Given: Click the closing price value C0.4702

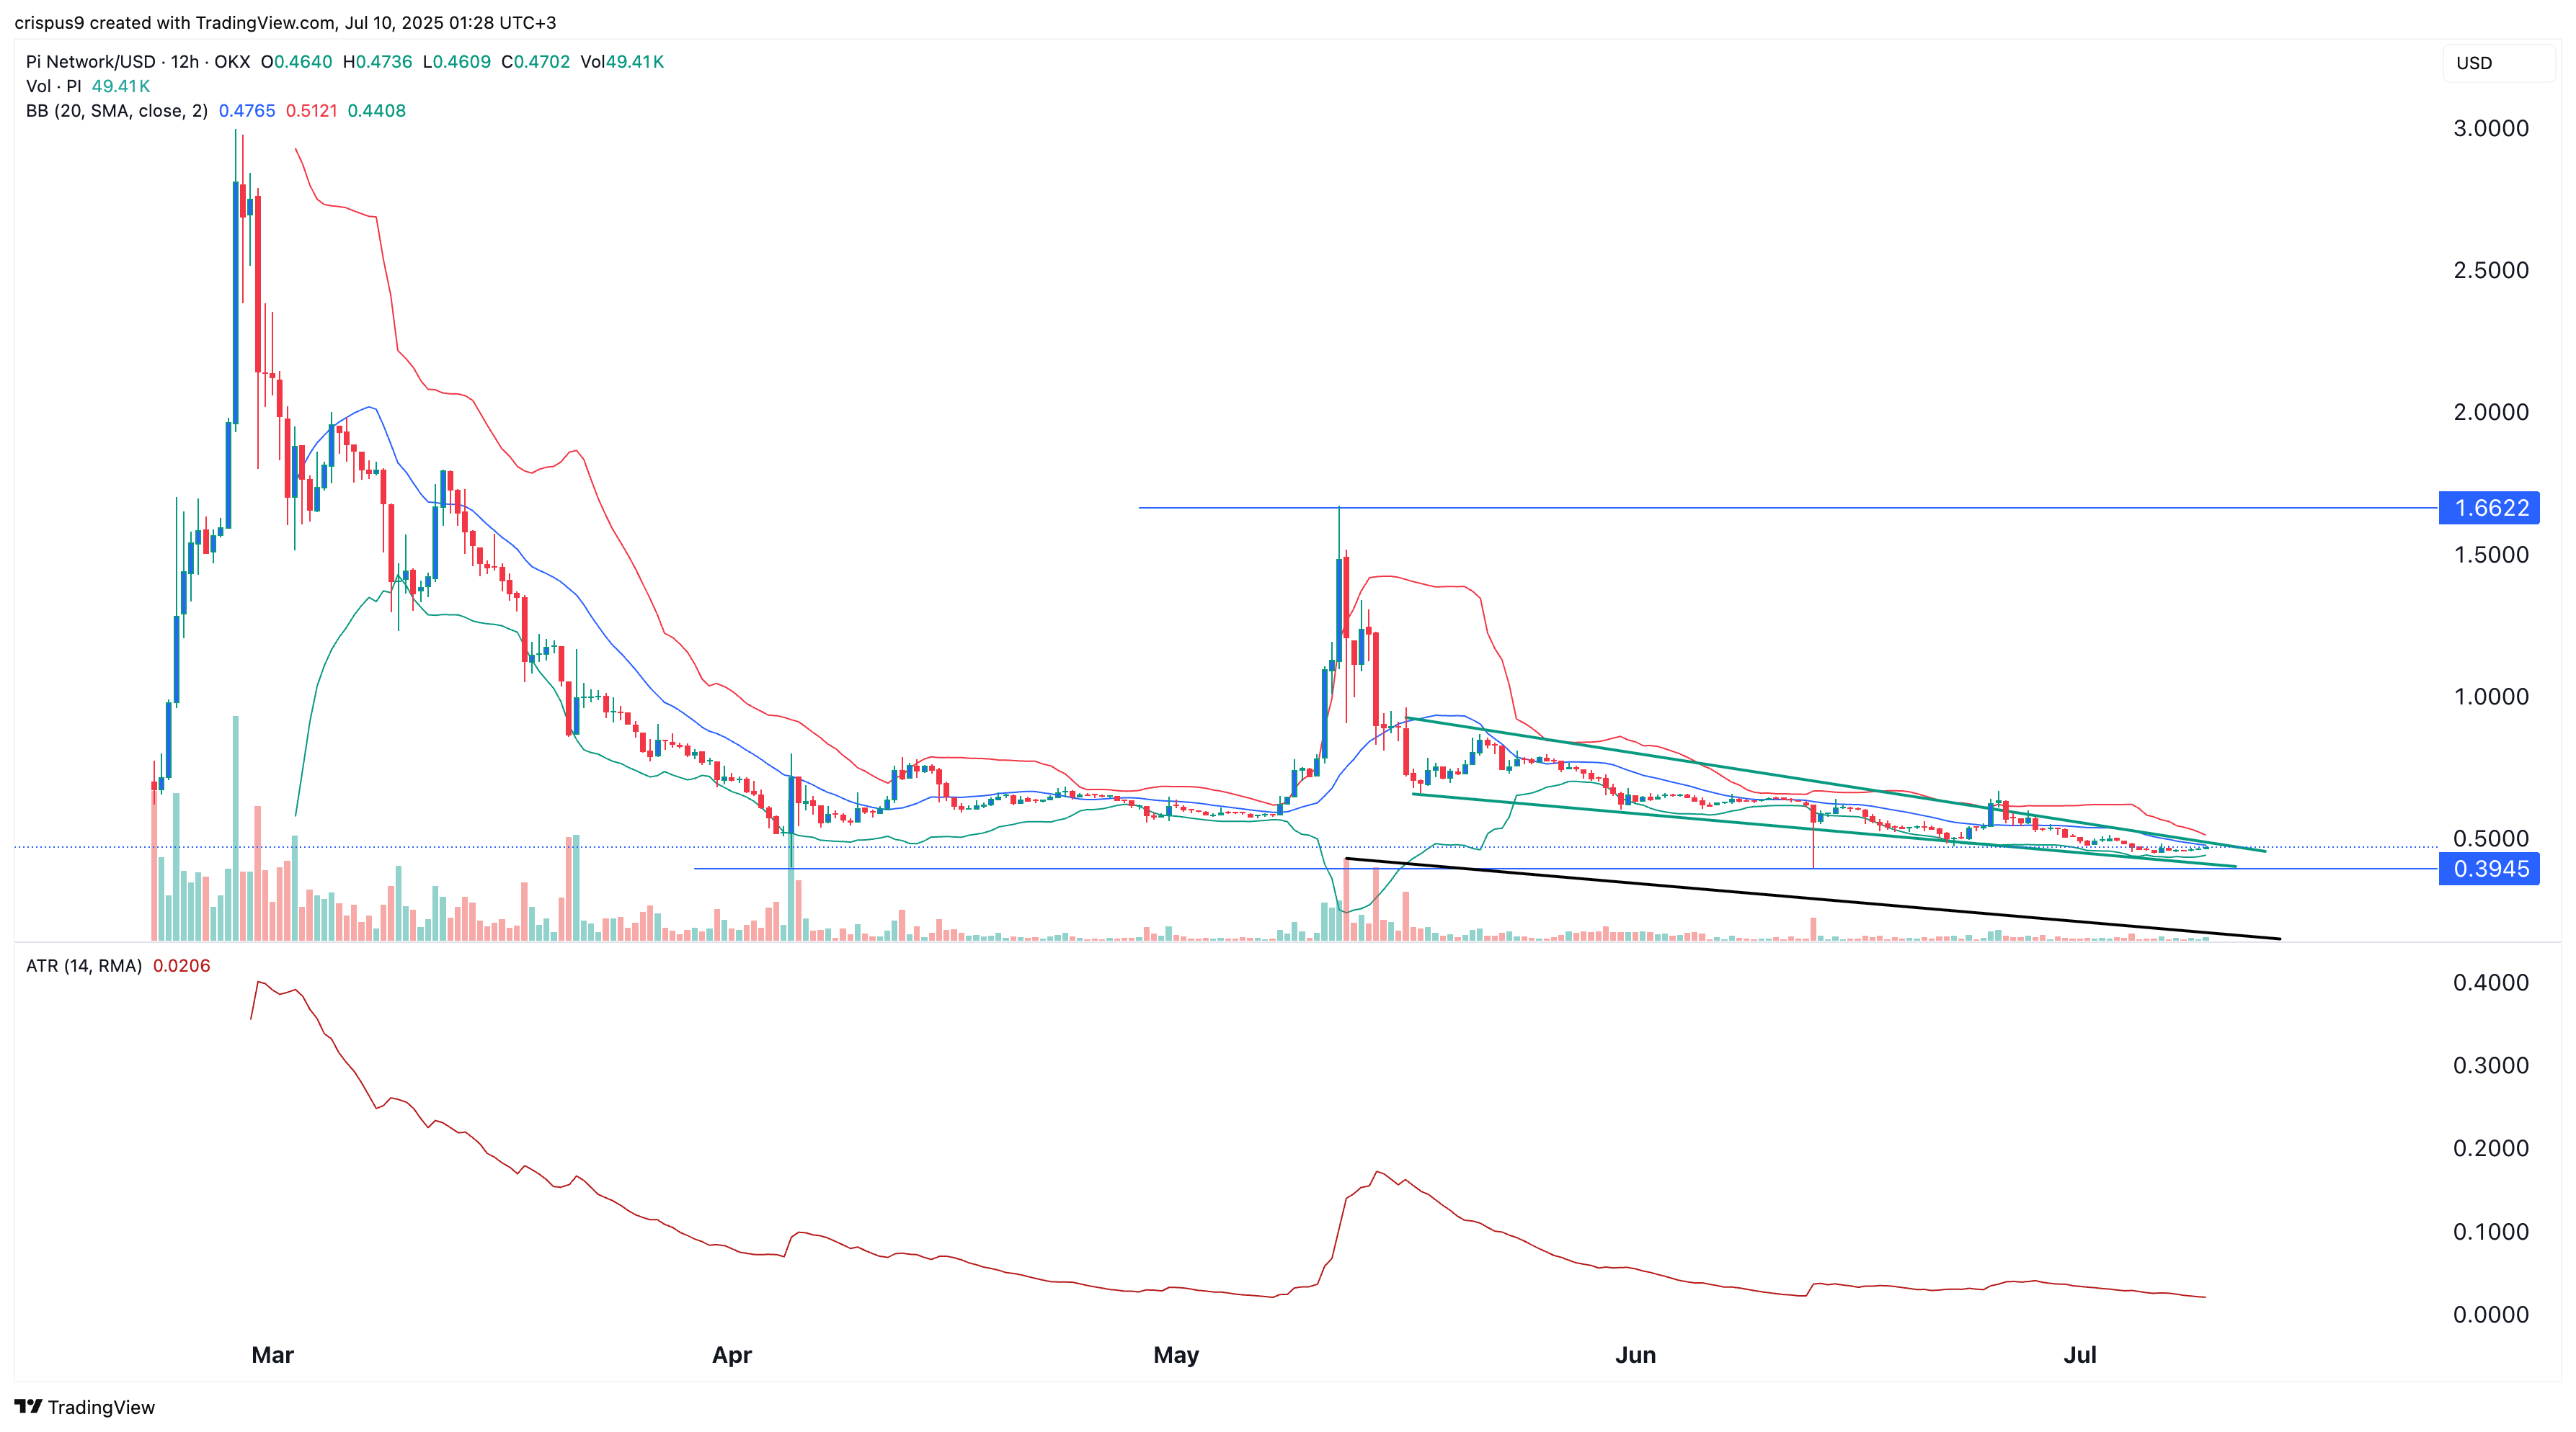Looking at the screenshot, I should [535, 62].
